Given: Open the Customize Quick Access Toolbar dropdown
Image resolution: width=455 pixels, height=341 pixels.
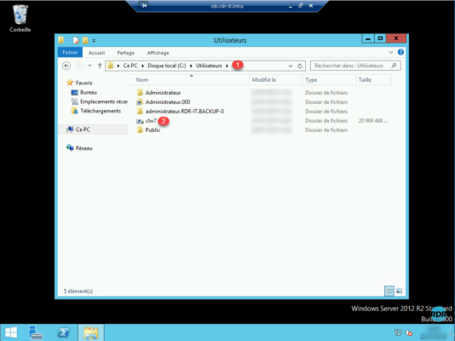Looking at the screenshot, I should click(94, 41).
